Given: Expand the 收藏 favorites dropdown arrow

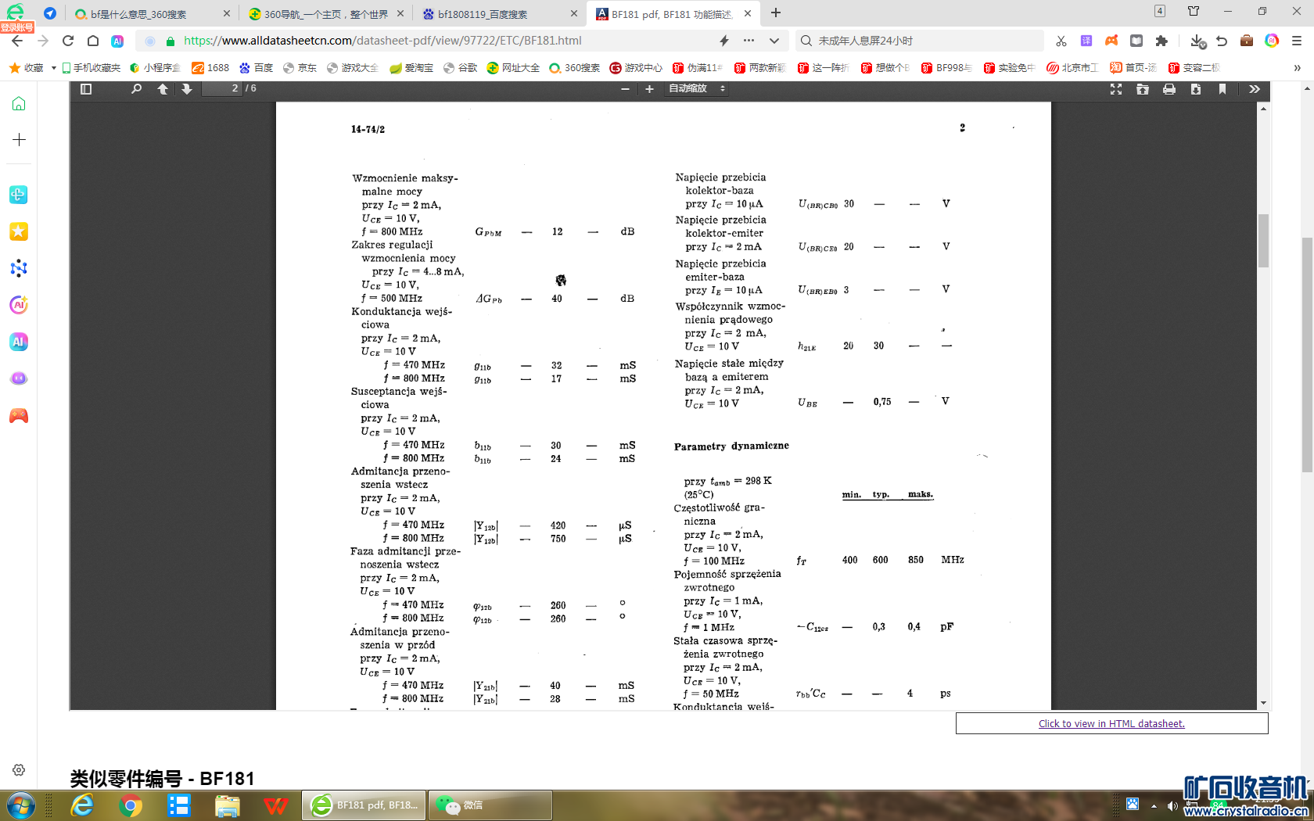Looking at the screenshot, I should point(53,68).
